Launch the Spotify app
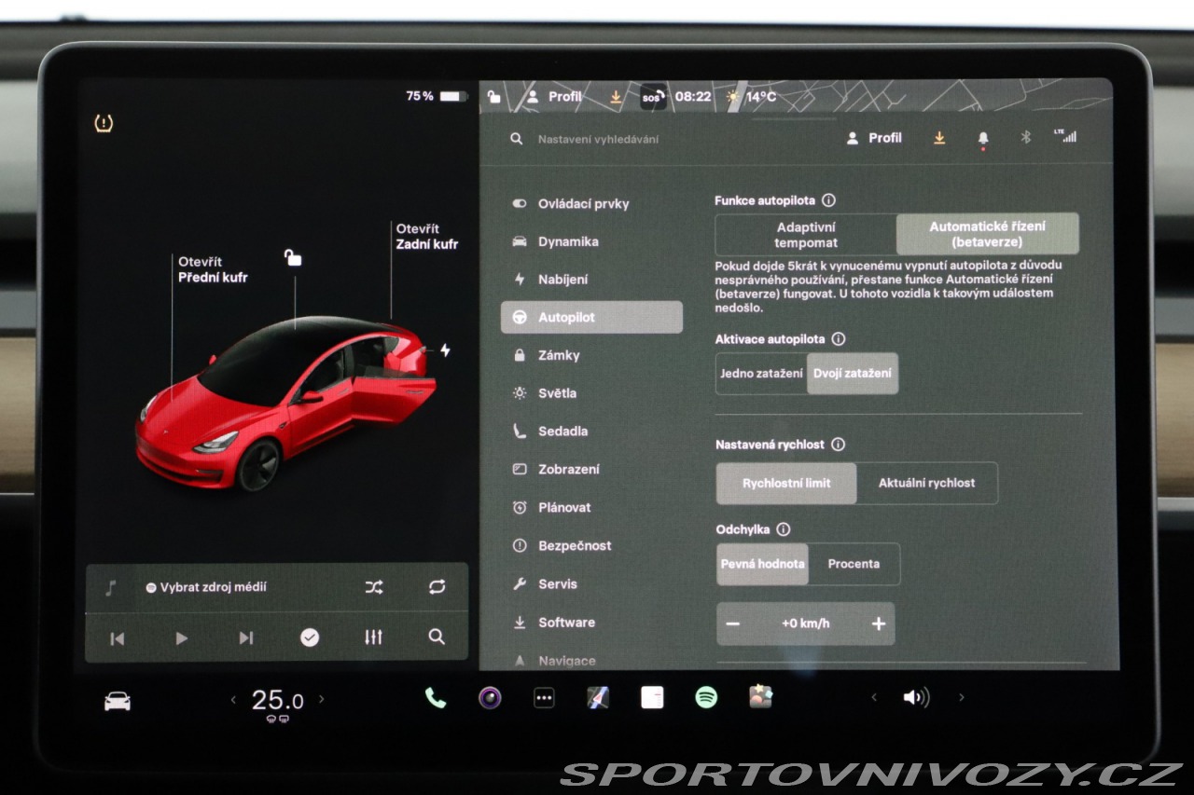 click(706, 698)
